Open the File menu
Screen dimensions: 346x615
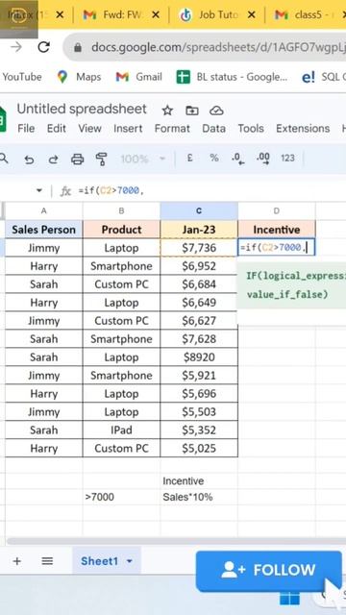pos(26,128)
